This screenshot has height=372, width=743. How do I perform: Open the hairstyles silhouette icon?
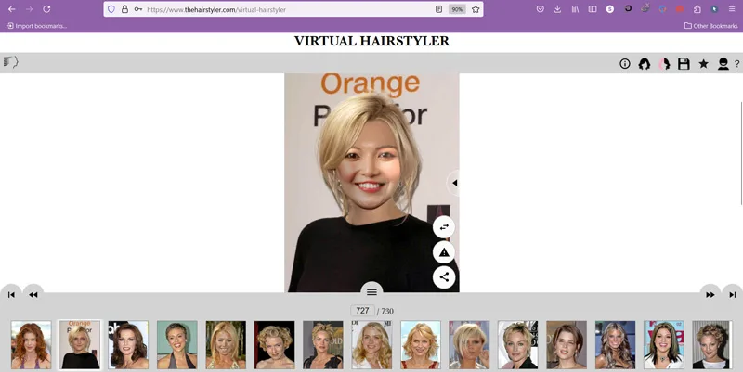pyautogui.click(x=644, y=63)
